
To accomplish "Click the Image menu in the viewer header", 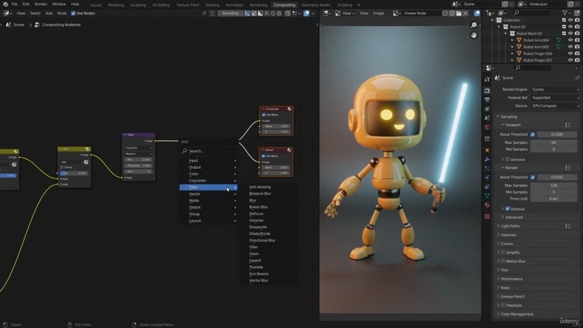I will point(378,13).
